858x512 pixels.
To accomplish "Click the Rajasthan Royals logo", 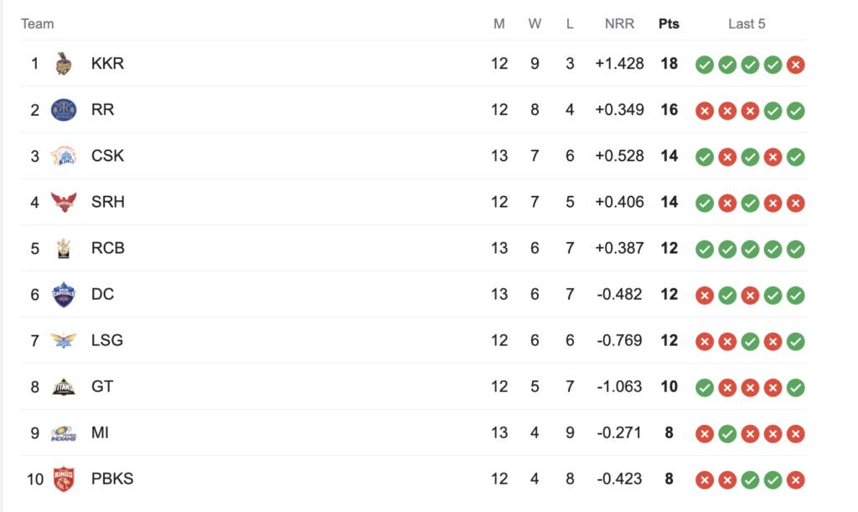I will click(x=64, y=110).
